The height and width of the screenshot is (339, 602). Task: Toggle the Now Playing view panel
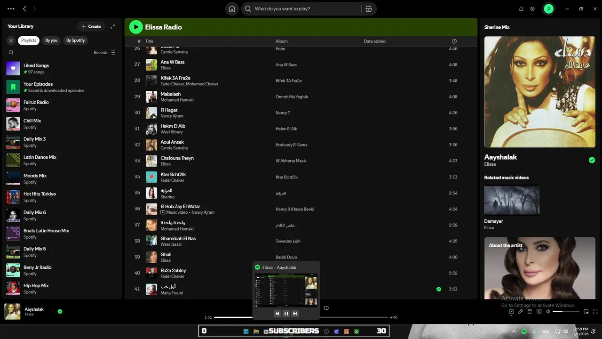coord(511,311)
